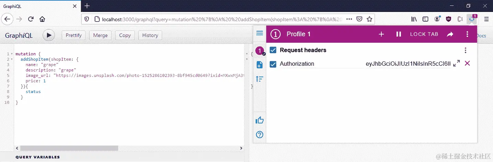This screenshot has width=493, height=162.
Task: Bookmark this page with star icon
Action: pos(369,19)
